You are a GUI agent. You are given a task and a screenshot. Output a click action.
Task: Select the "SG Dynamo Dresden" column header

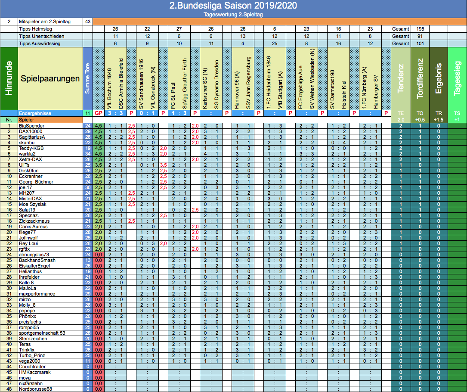pyautogui.click(x=216, y=85)
